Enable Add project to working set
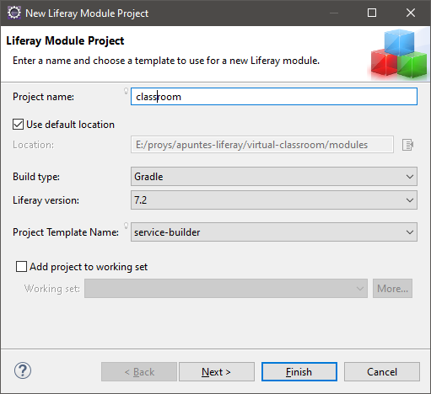Viewport: 431px width, 394px height. tap(21, 267)
